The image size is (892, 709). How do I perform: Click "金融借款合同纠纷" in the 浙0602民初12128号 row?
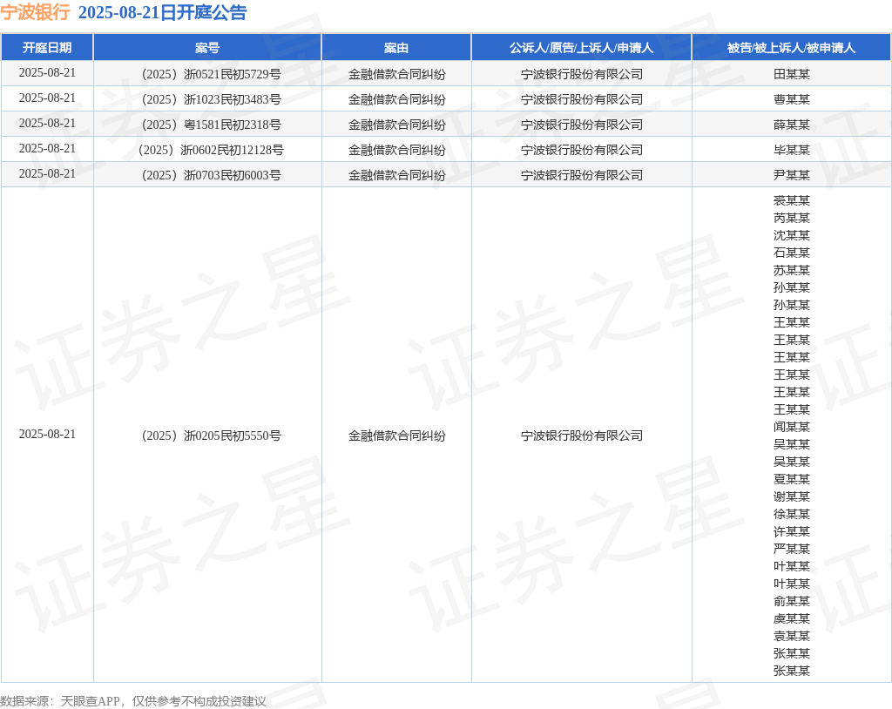397,150
